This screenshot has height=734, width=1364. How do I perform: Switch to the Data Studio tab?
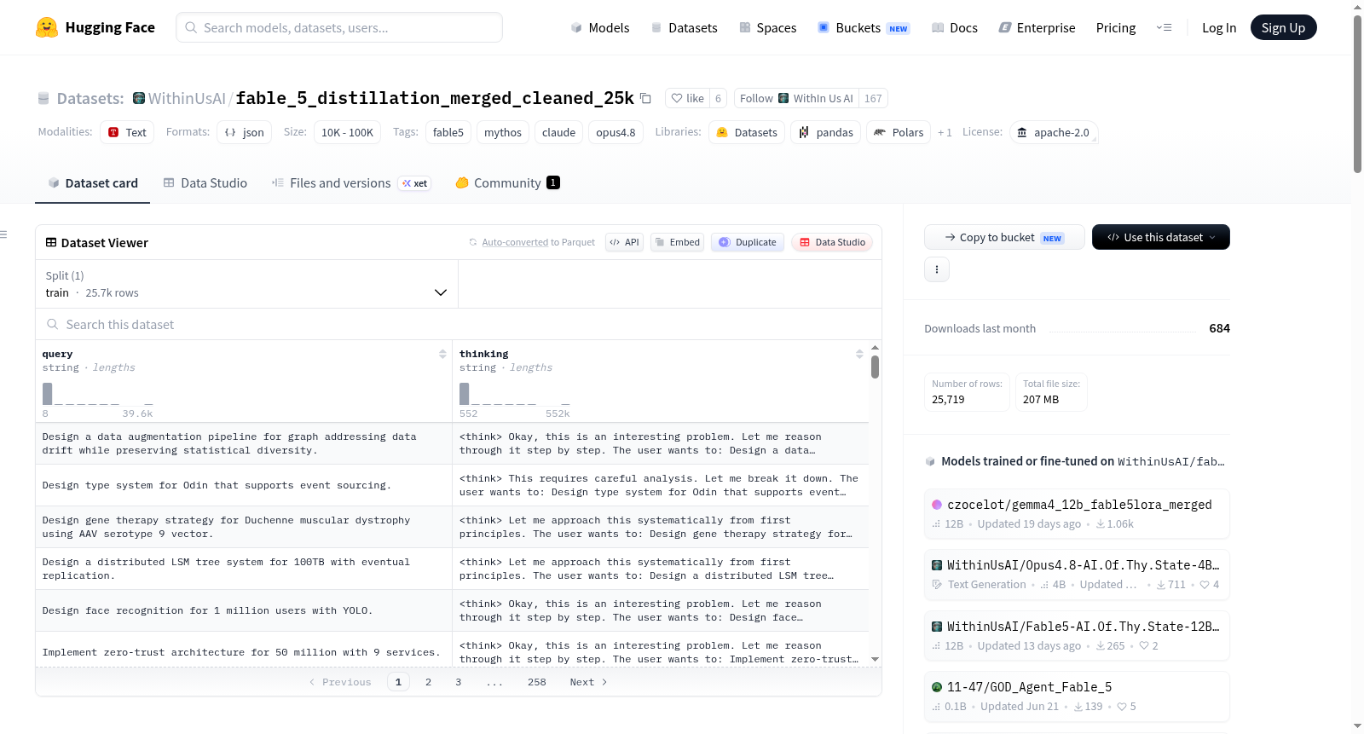pyautogui.click(x=205, y=182)
